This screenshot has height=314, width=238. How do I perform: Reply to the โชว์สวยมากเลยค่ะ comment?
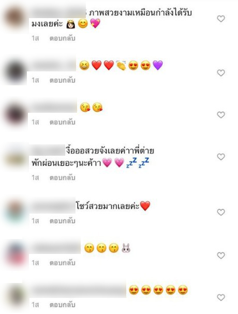point(62,221)
